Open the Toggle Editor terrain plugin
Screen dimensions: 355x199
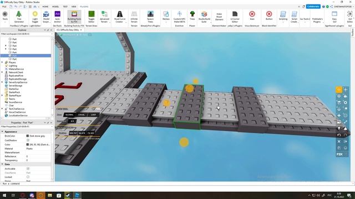pyautogui.click(x=91, y=17)
